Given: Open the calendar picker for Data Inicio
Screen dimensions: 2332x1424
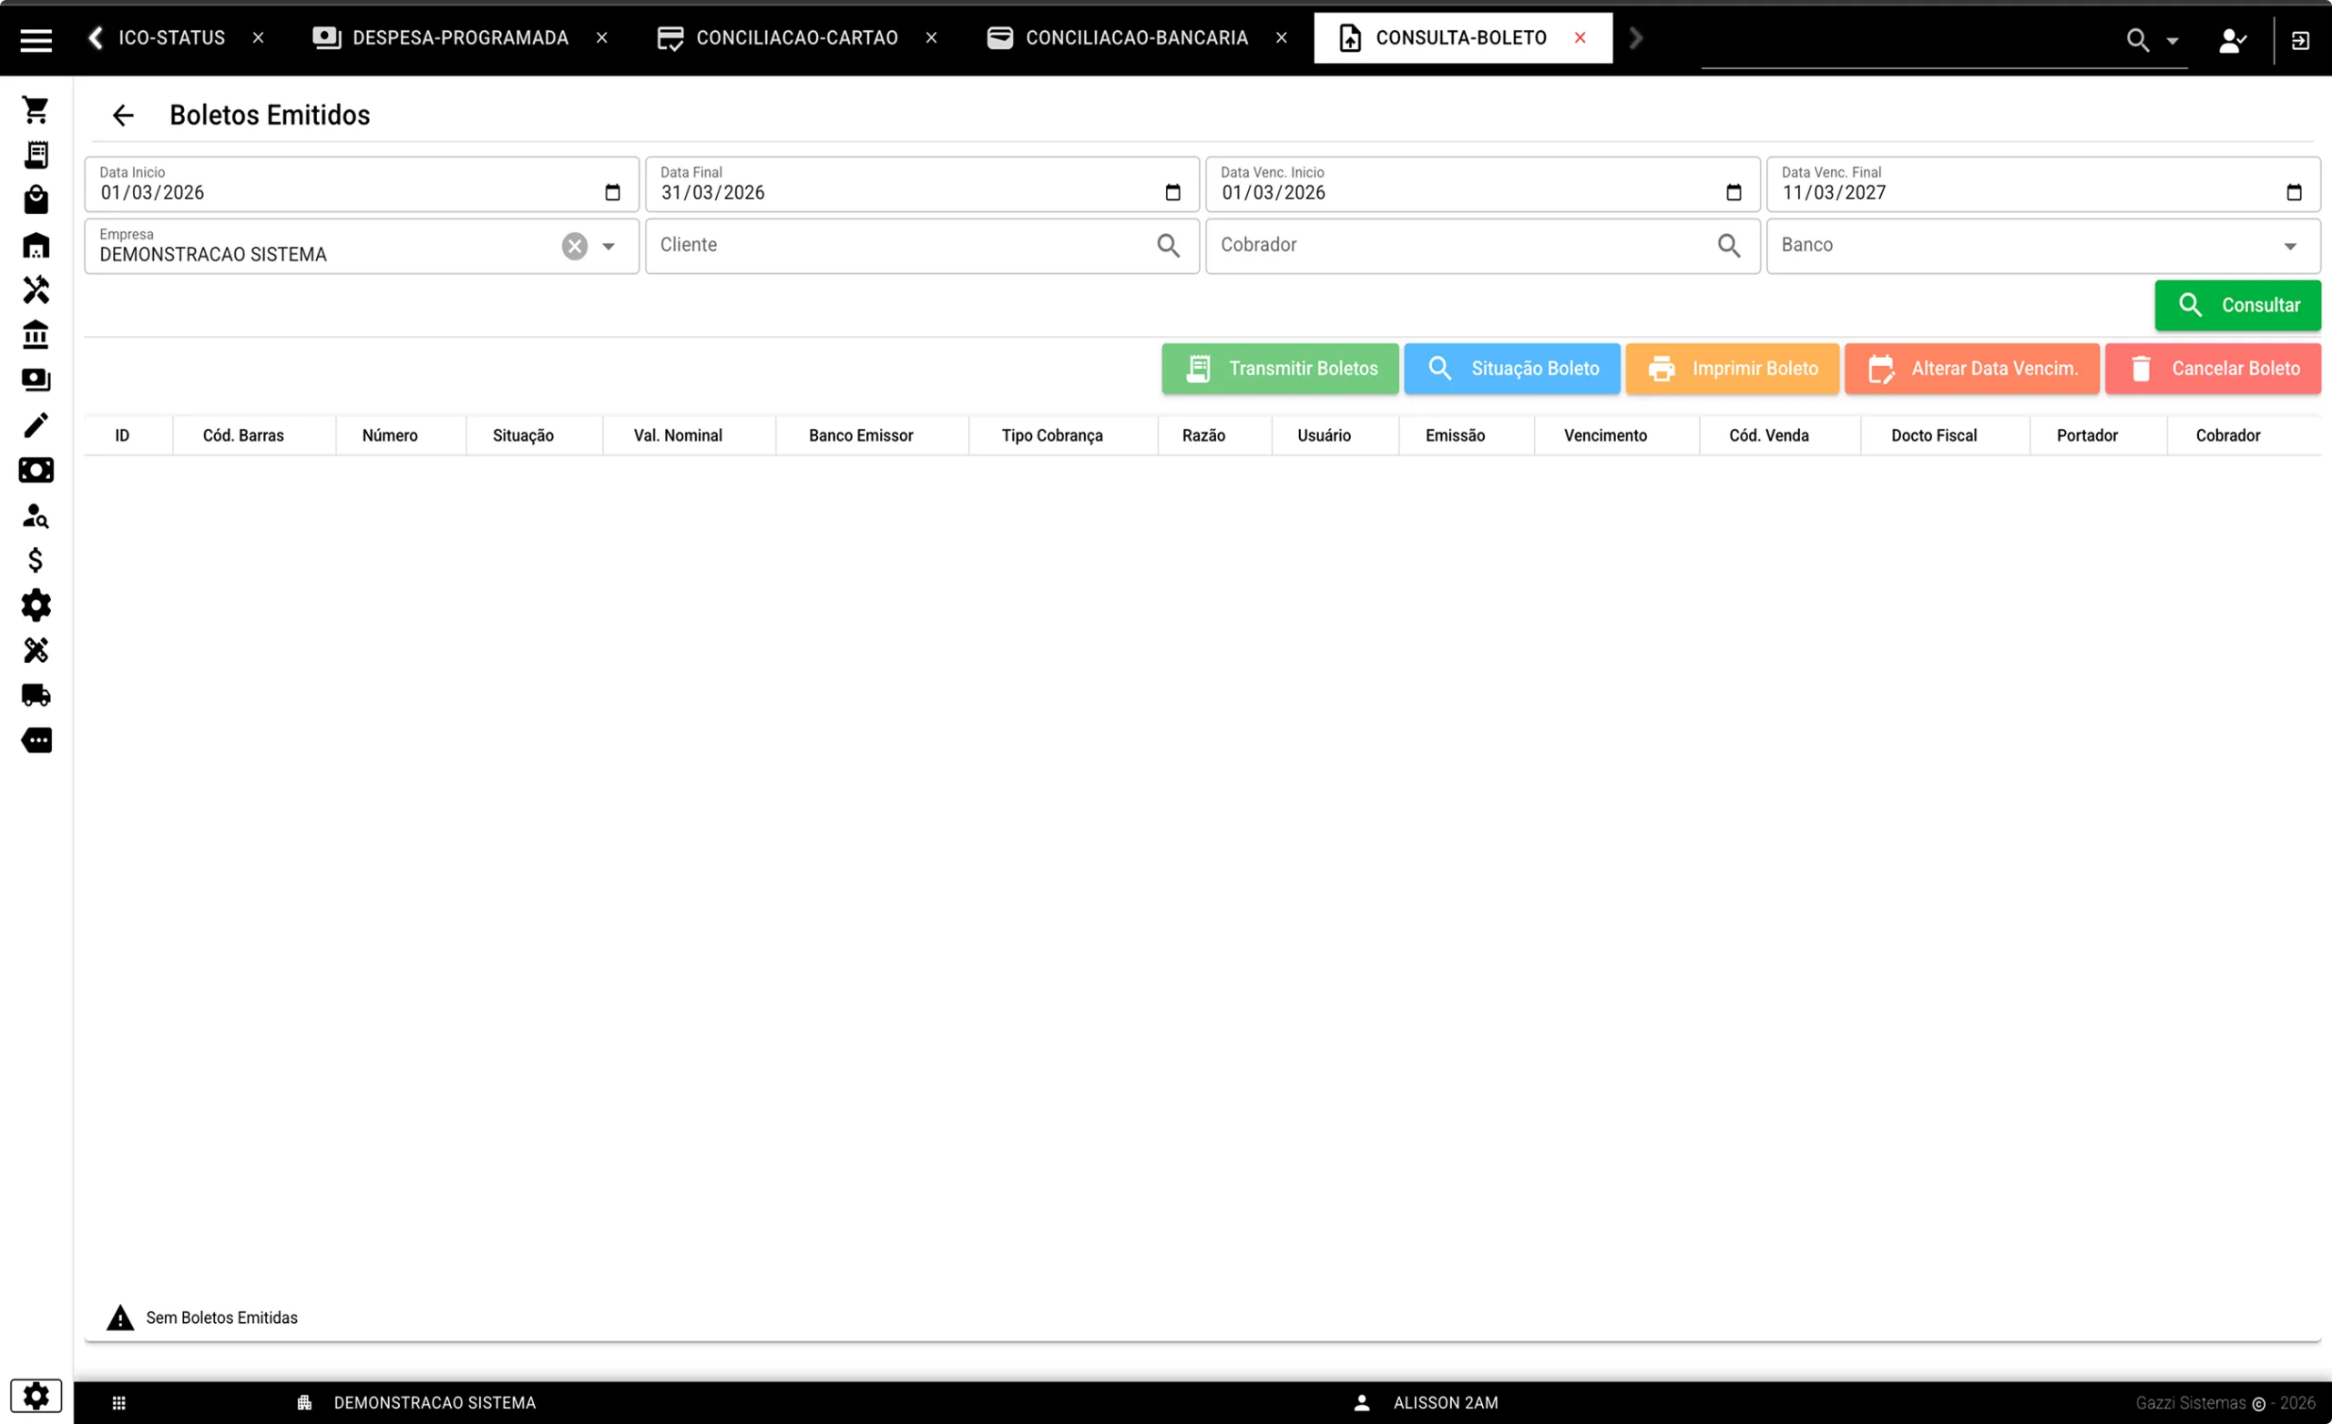Looking at the screenshot, I should 612,192.
